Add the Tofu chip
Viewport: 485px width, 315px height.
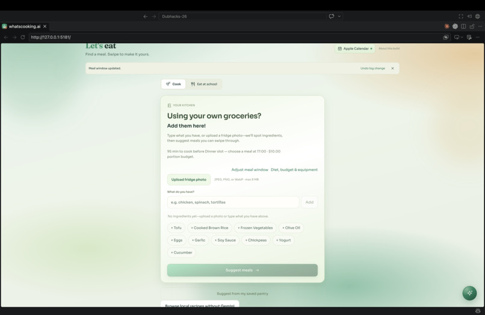(176, 228)
